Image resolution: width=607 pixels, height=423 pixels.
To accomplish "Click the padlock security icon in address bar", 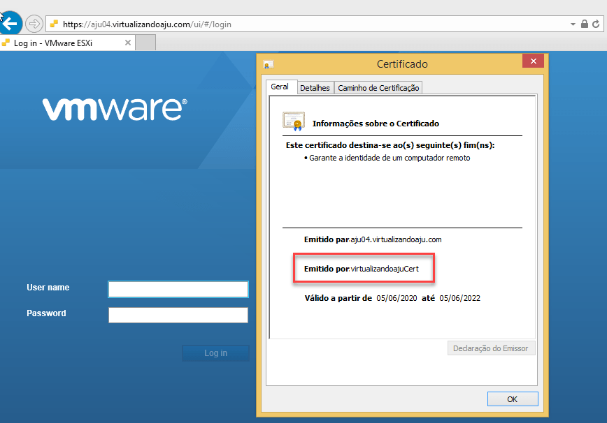I will pos(585,24).
